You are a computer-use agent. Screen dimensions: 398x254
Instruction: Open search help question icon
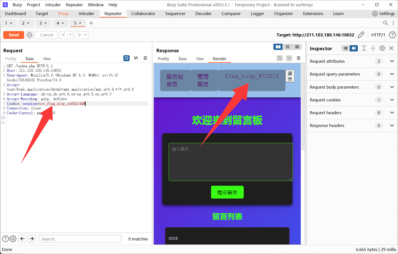[5, 239]
